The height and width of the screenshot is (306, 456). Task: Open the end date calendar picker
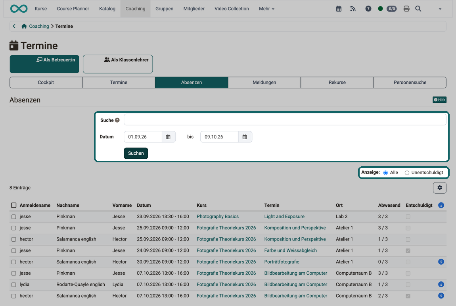[x=245, y=137]
